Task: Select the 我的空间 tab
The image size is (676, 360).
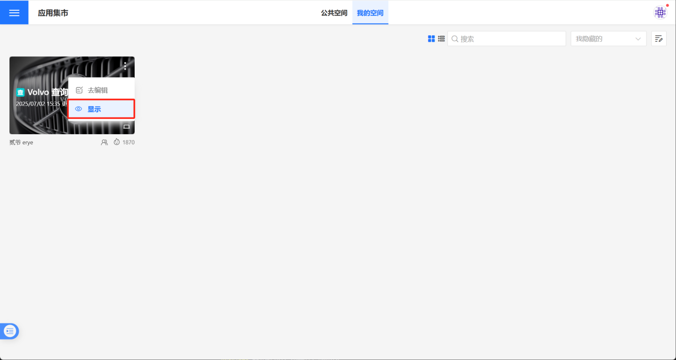Action: click(x=370, y=13)
